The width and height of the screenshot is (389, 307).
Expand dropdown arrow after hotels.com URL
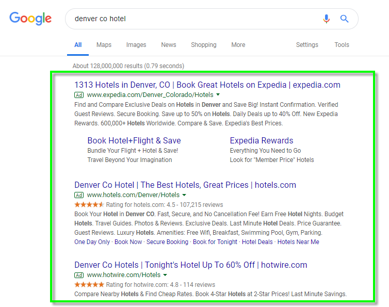(x=184, y=195)
